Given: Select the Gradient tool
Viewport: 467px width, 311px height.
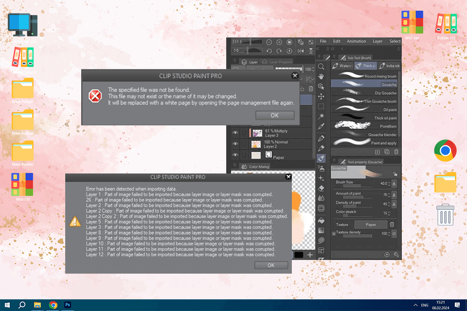Looking at the screenshot, I should (x=321, y=230).
